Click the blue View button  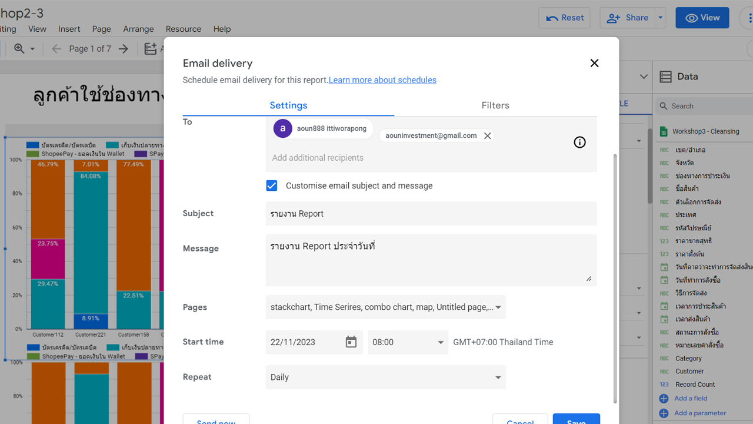[702, 18]
